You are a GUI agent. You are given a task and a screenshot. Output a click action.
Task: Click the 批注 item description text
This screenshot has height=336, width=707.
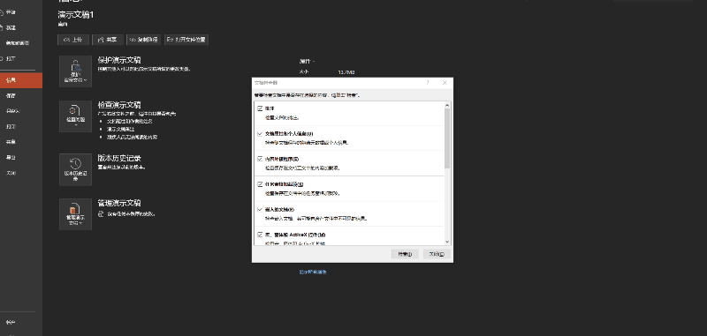[283, 118]
